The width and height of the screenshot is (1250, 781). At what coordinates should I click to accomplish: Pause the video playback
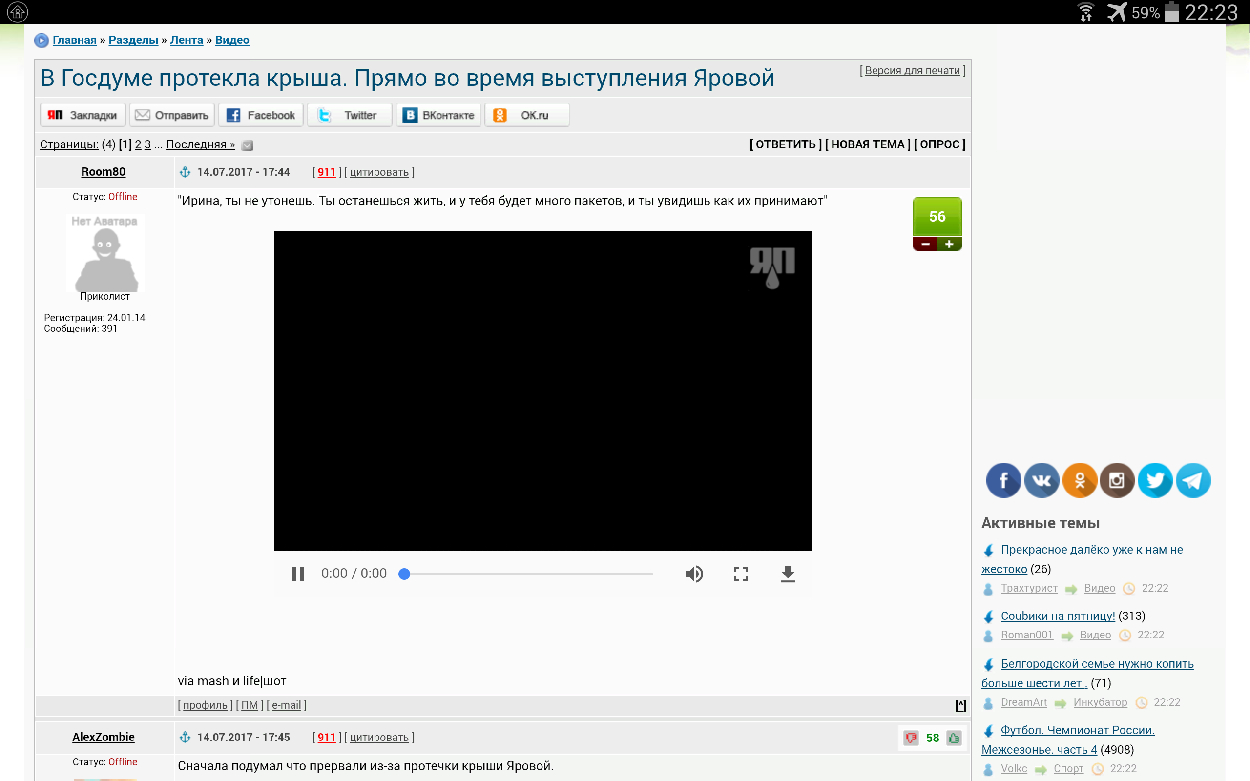(x=298, y=574)
